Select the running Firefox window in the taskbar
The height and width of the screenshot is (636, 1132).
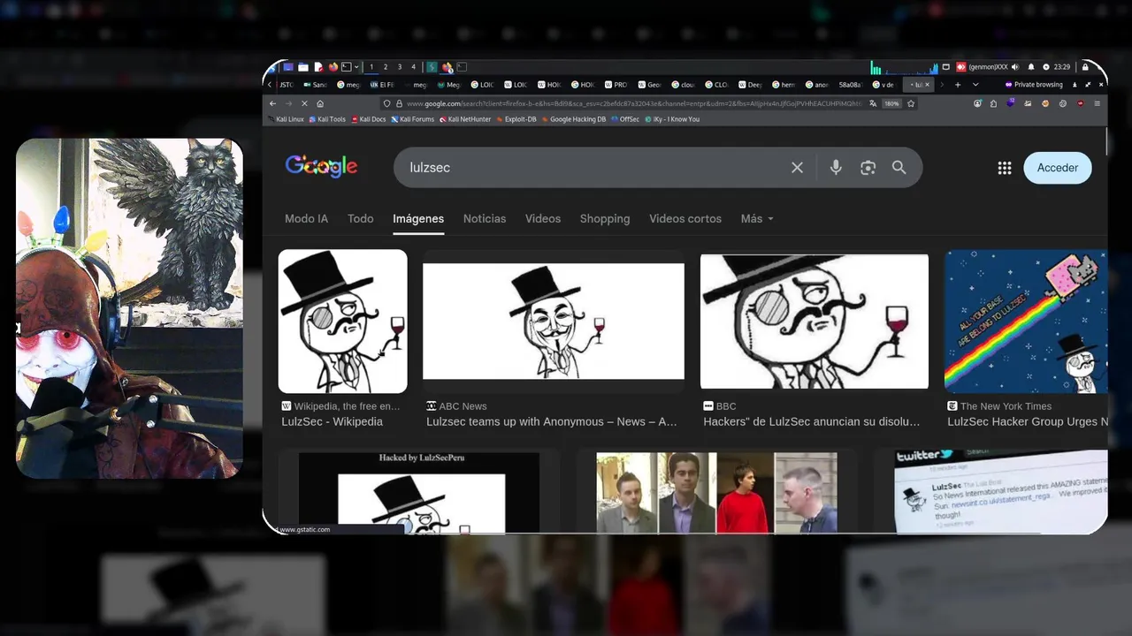[x=447, y=67]
